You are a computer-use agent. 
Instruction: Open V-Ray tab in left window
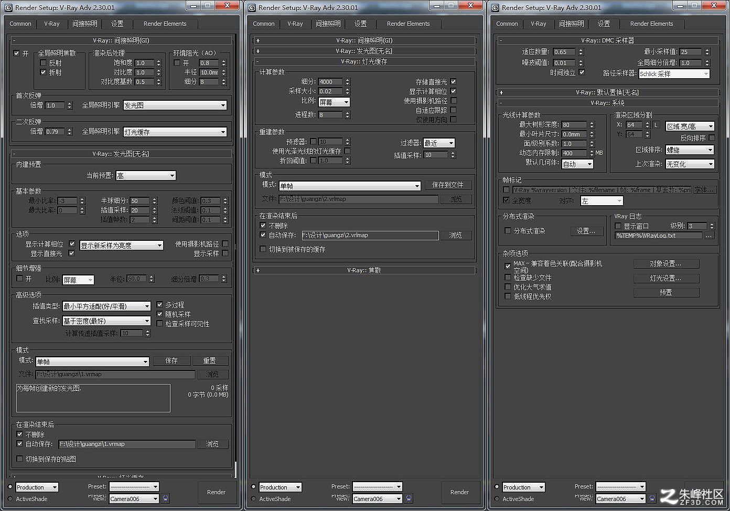(x=52, y=24)
